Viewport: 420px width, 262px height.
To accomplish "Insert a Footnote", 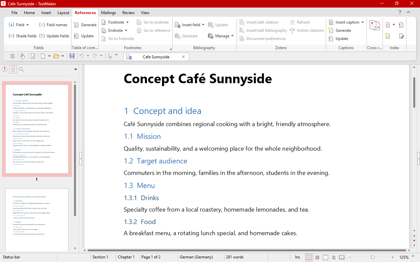I will click(113, 22).
